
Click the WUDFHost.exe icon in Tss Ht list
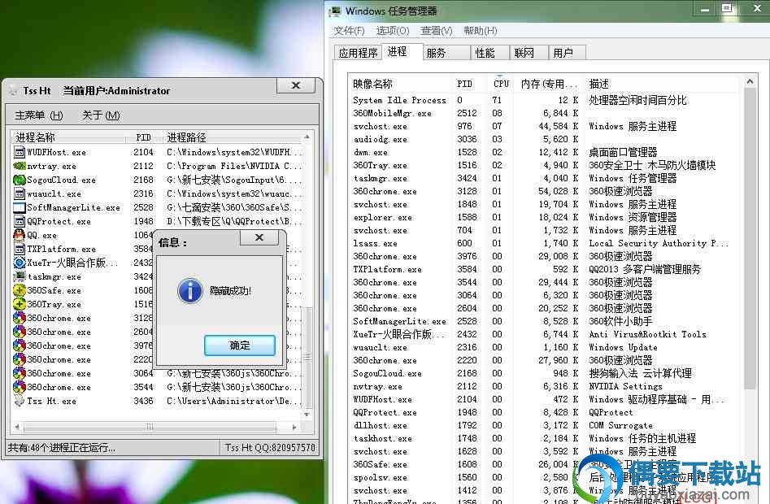click(20, 152)
